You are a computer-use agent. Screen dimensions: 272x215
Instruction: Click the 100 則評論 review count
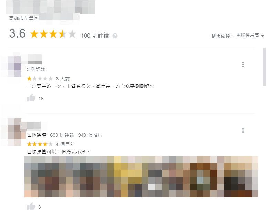pos(95,36)
